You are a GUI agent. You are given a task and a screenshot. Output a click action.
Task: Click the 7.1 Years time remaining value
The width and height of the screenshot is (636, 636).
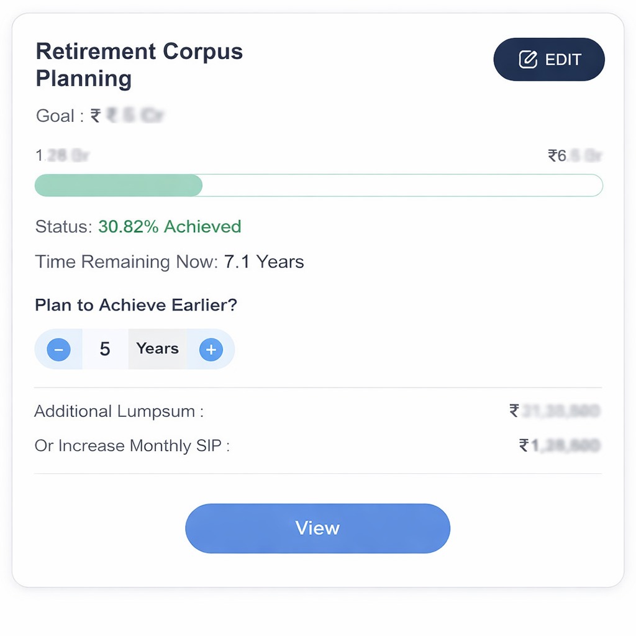pos(264,261)
